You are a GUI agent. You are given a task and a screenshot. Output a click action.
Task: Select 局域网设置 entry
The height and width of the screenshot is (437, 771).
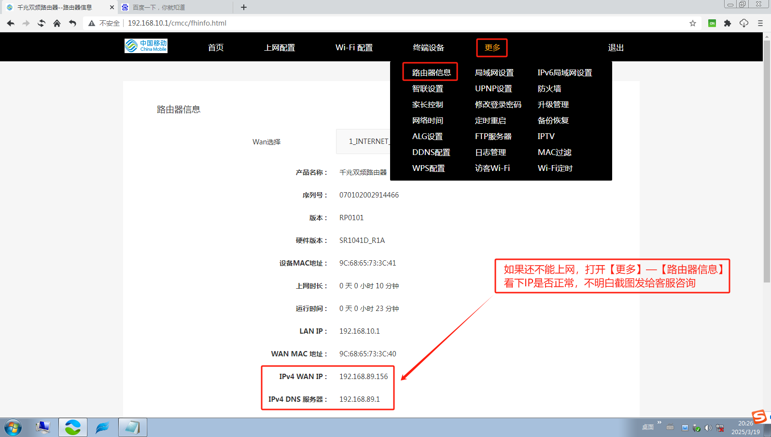(494, 72)
